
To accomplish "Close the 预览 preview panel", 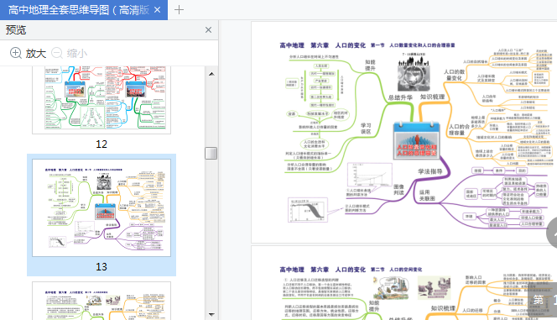I will tap(209, 30).
